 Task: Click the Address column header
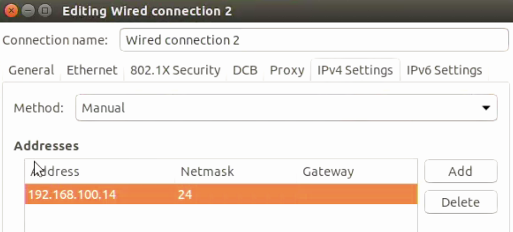coord(100,171)
